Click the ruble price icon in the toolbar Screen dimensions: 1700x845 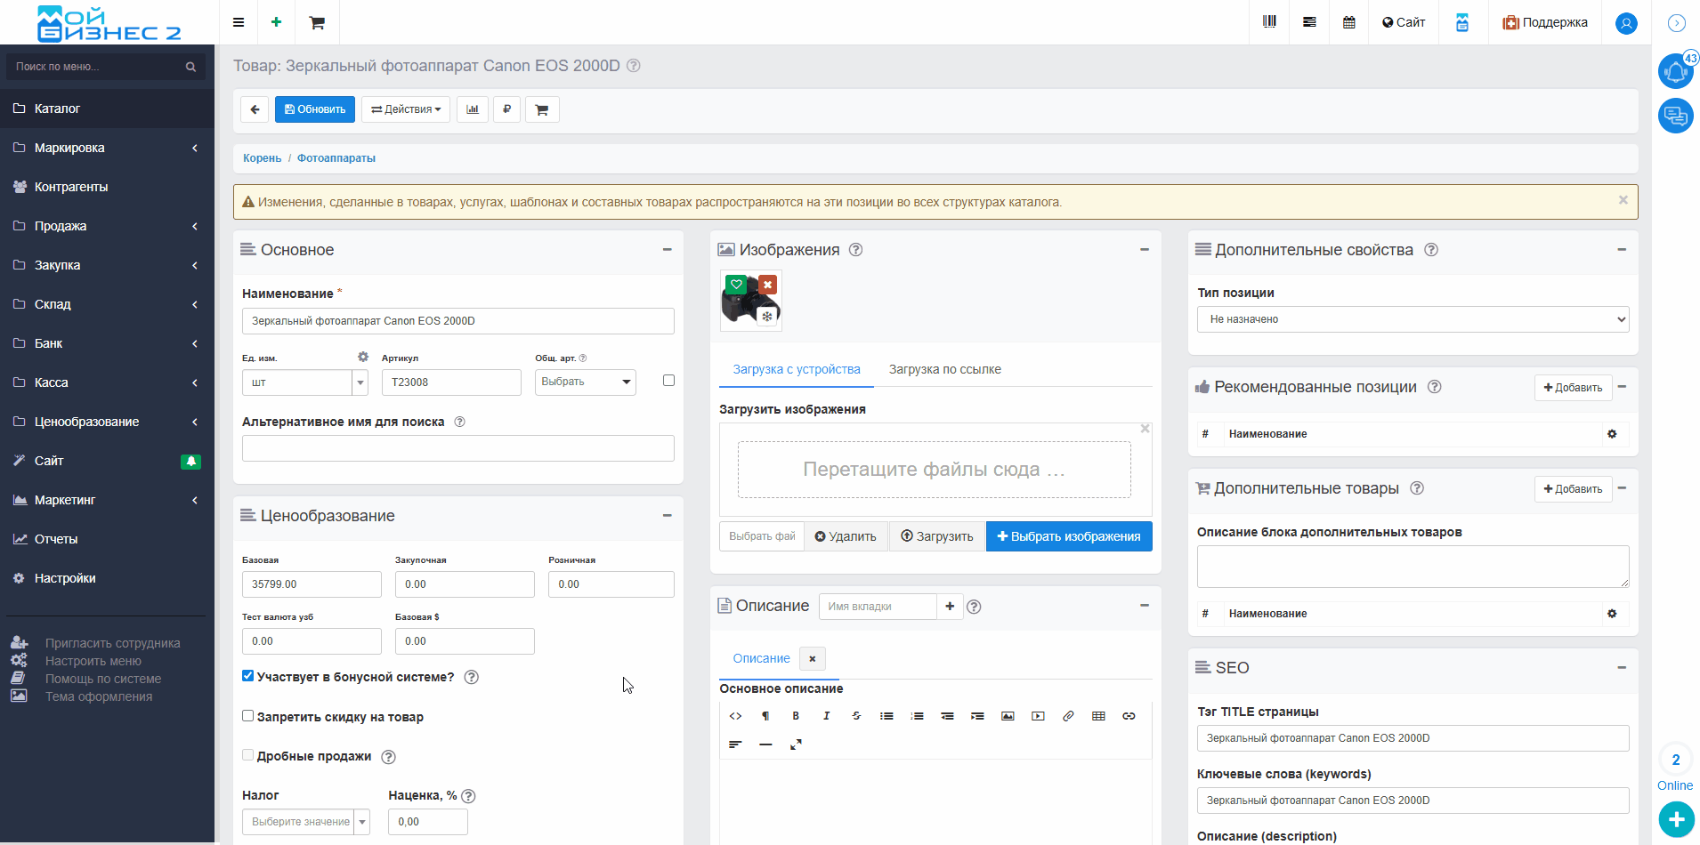coord(506,109)
